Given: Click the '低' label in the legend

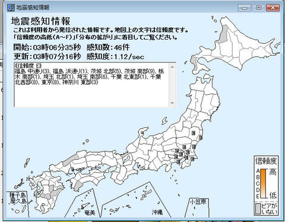Looking at the screenshot, I should (x=273, y=195).
